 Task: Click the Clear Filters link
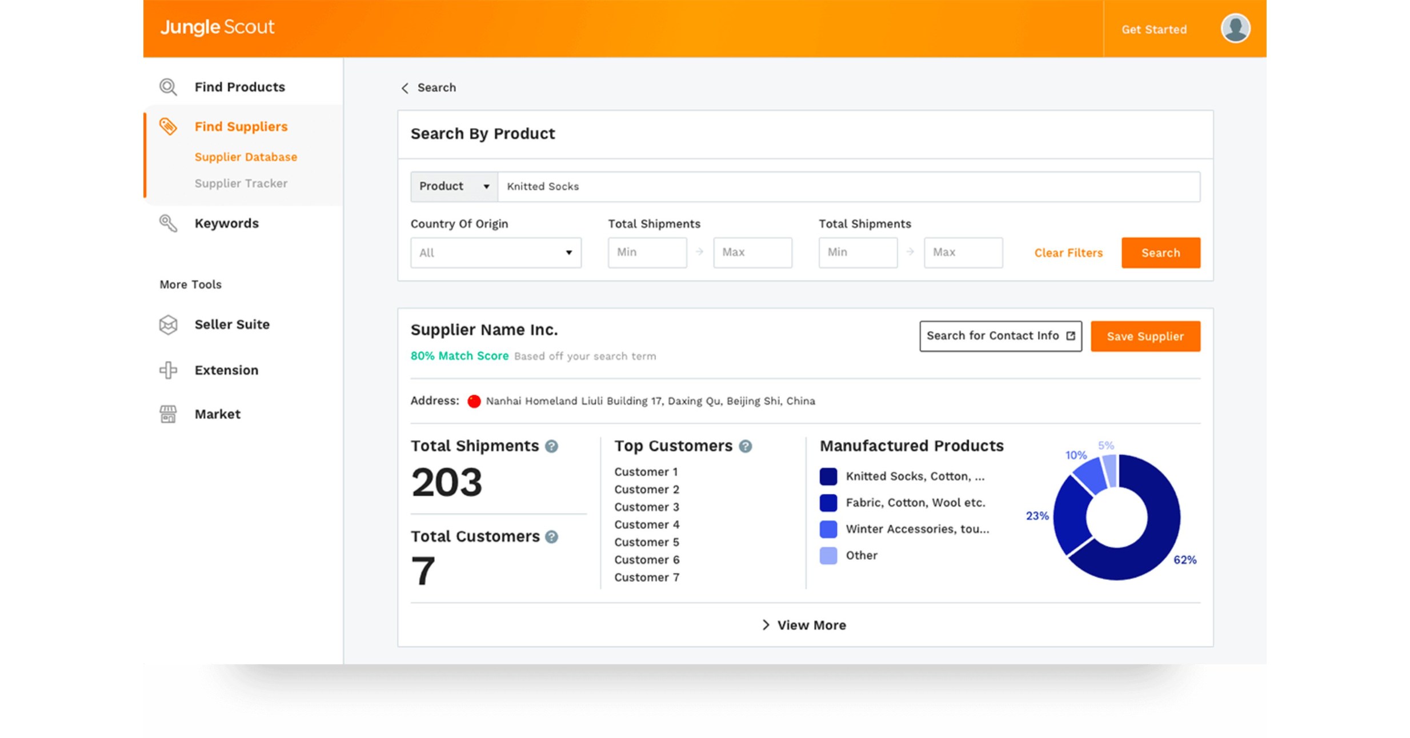(1068, 253)
